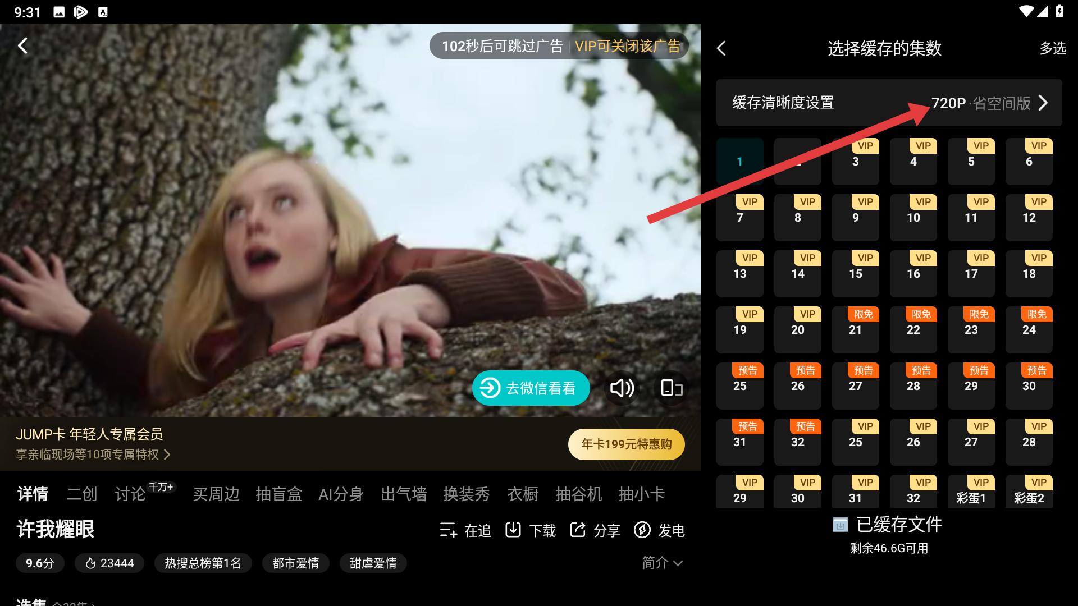Switch to the 讨论 tab

(130, 494)
